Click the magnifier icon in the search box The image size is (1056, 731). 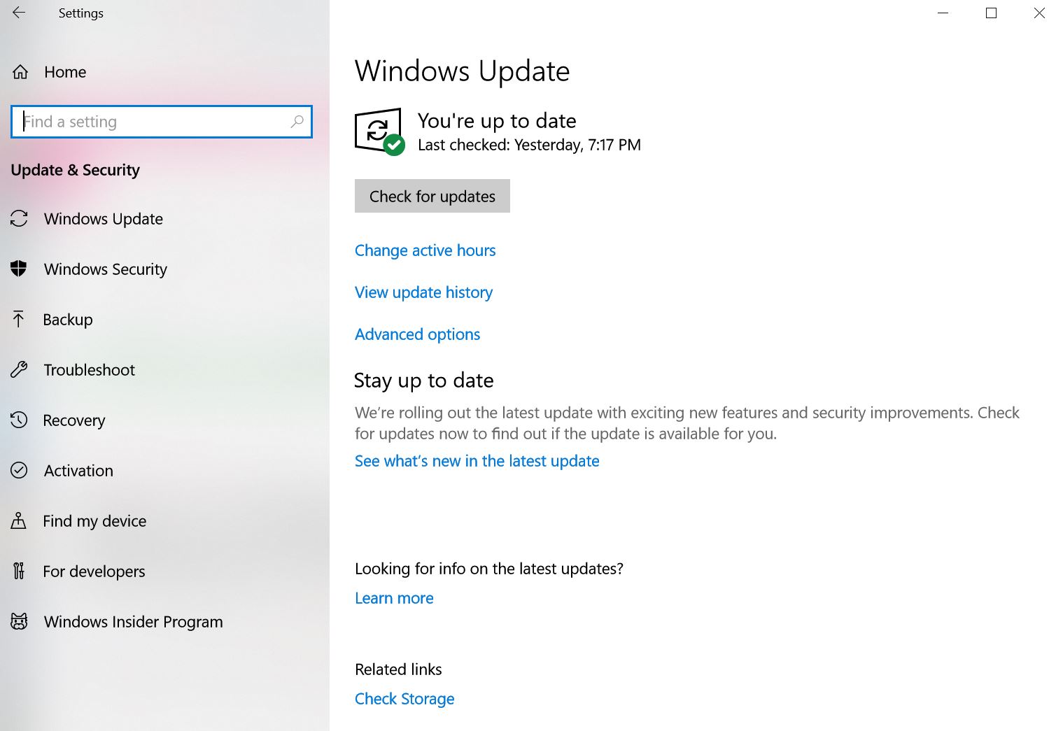(x=297, y=122)
